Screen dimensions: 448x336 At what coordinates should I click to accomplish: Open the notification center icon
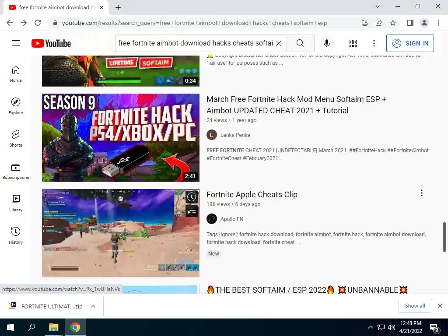pyautogui.click(x=434, y=328)
